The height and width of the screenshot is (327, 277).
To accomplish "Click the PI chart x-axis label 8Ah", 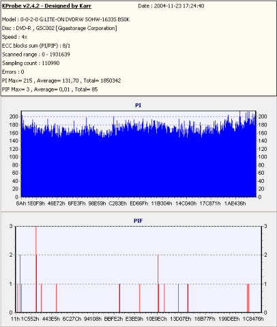I will click(x=21, y=203).
